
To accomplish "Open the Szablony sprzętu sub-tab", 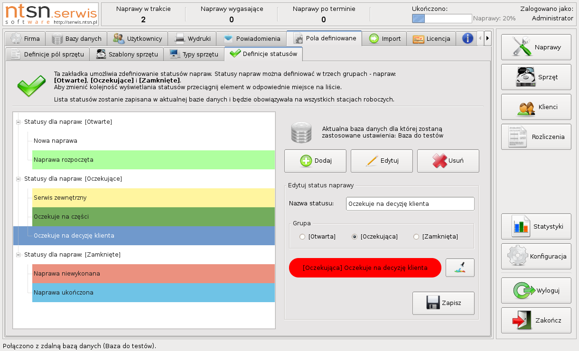I will coord(127,54).
